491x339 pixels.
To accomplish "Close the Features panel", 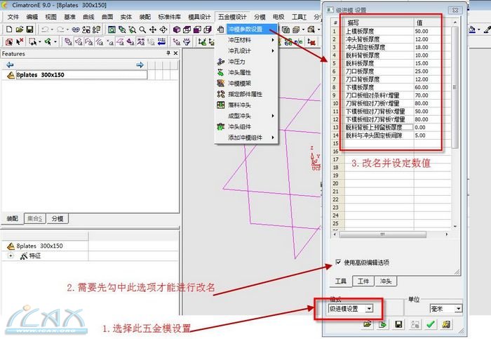I will pos(175,53).
